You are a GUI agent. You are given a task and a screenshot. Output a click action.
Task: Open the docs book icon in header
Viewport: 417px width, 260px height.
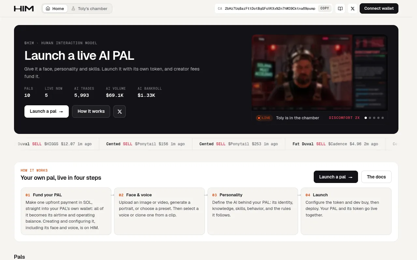[x=340, y=8]
